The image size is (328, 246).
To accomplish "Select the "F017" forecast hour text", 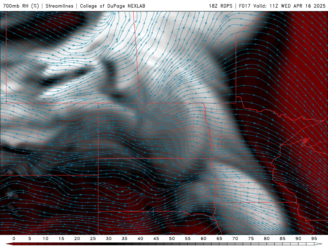I will 245,6.
